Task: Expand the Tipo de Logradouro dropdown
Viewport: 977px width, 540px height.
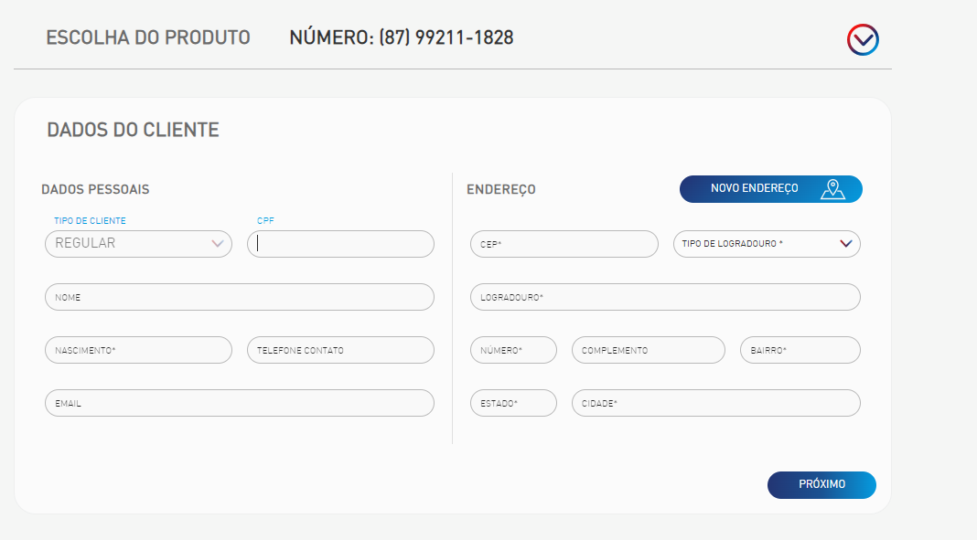Action: (x=767, y=244)
